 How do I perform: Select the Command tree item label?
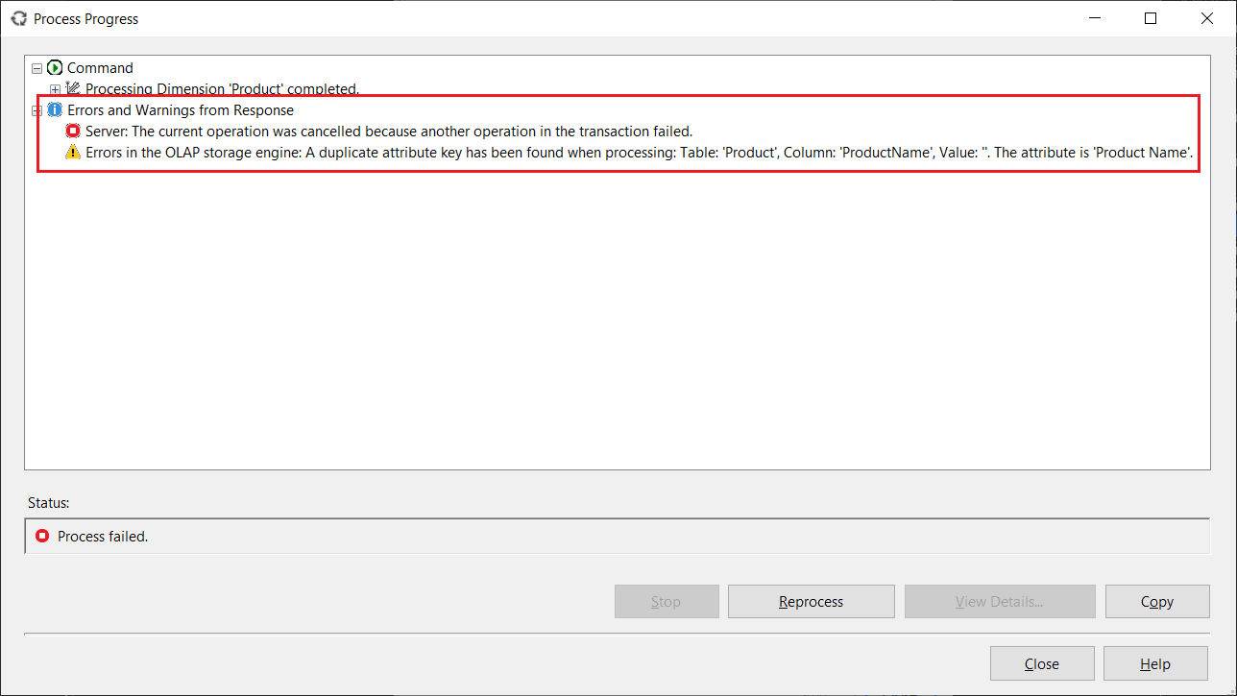coord(100,68)
